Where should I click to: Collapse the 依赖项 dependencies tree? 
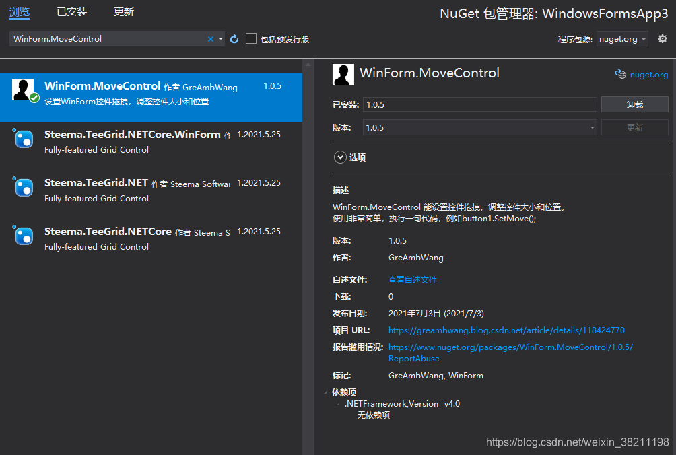[x=325, y=392]
